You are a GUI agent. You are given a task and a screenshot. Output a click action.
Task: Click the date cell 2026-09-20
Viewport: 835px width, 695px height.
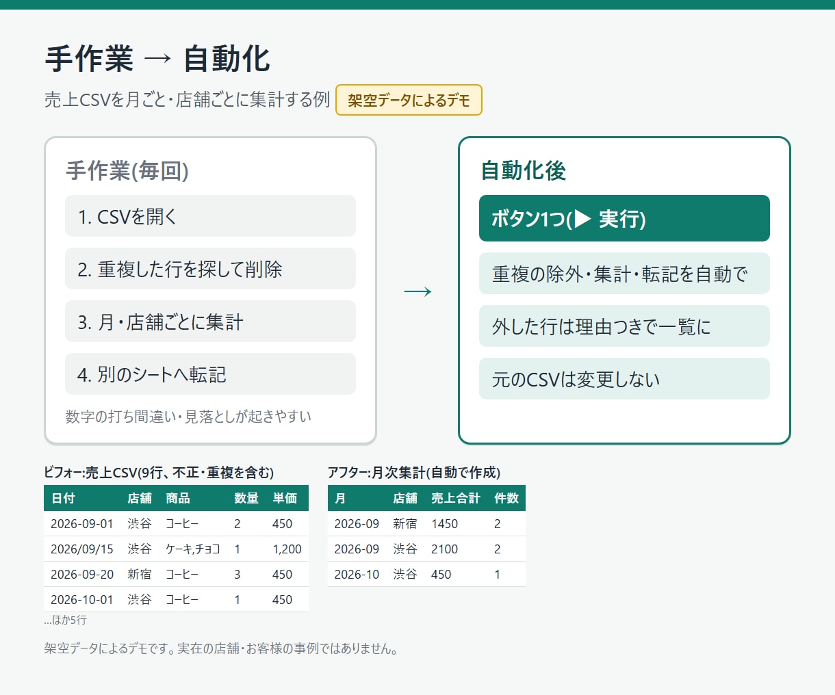(x=82, y=575)
